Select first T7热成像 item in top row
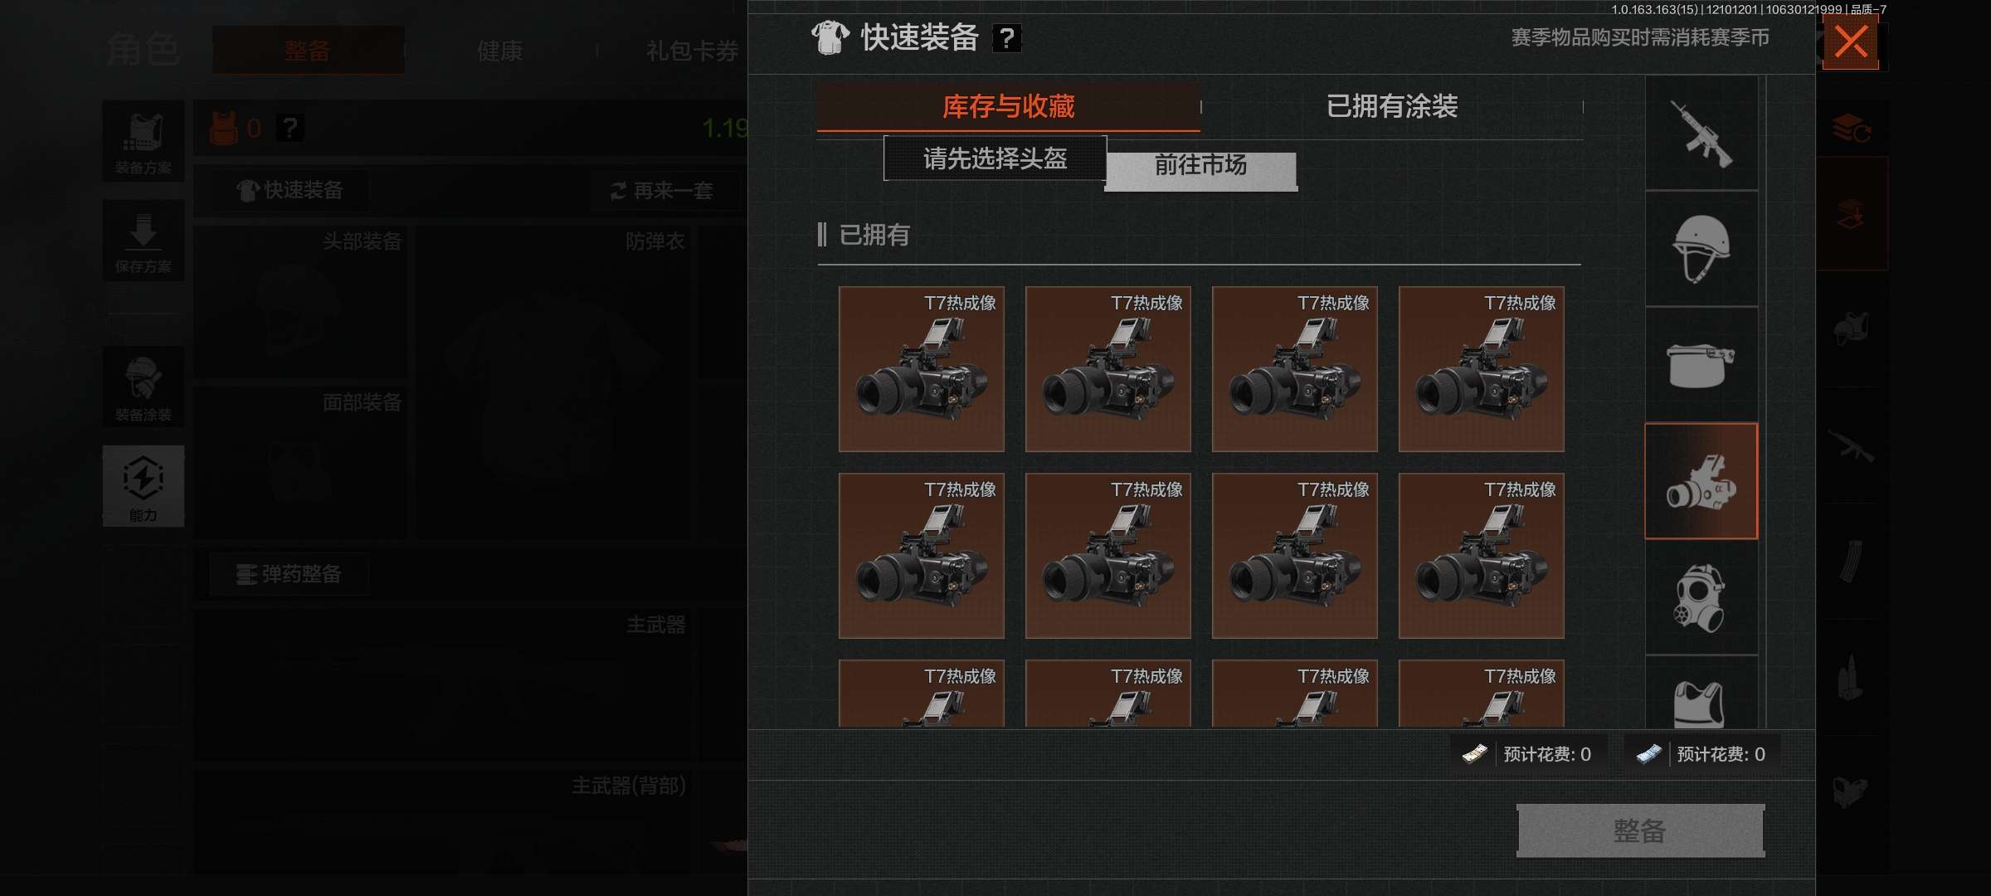This screenshot has width=1991, height=896. coord(922,369)
